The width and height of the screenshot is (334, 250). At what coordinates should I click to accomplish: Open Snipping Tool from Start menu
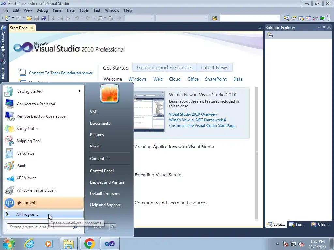(44, 141)
